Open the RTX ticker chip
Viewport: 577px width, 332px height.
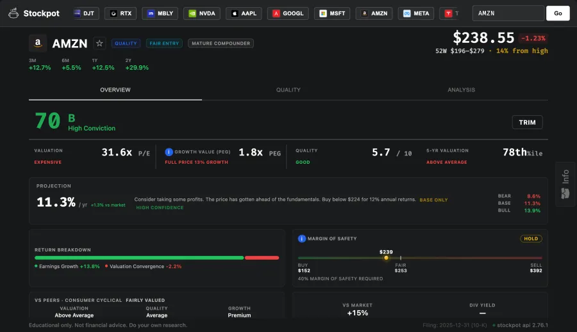[x=121, y=13]
